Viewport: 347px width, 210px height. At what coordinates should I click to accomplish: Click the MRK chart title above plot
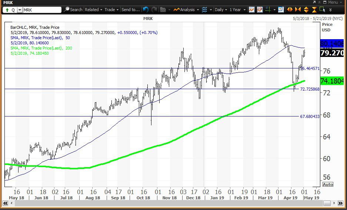(148, 18)
